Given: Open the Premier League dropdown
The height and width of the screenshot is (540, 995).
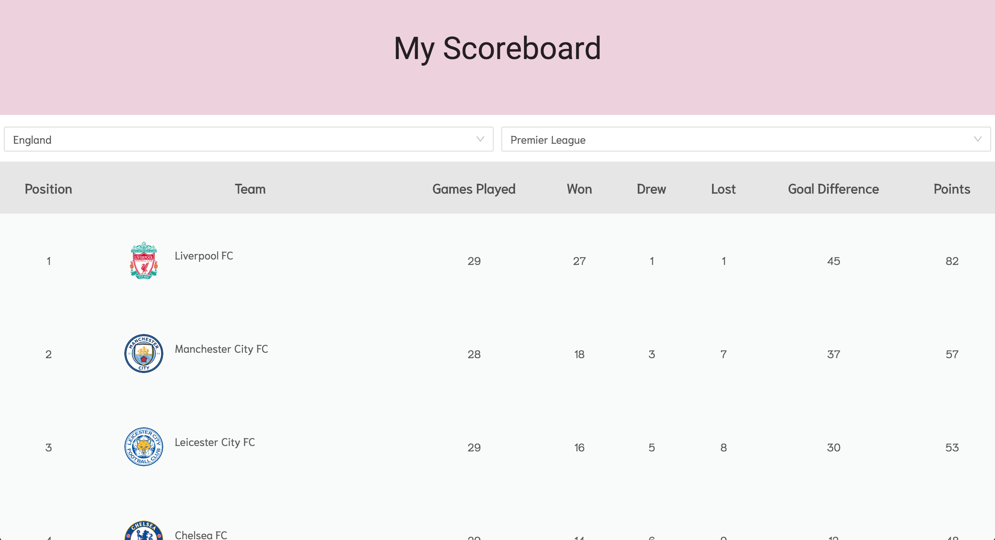Looking at the screenshot, I should (x=746, y=139).
